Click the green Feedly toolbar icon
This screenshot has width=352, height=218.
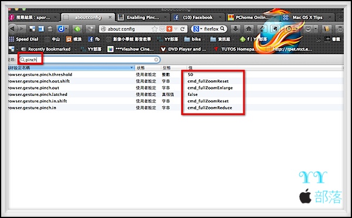77,29
